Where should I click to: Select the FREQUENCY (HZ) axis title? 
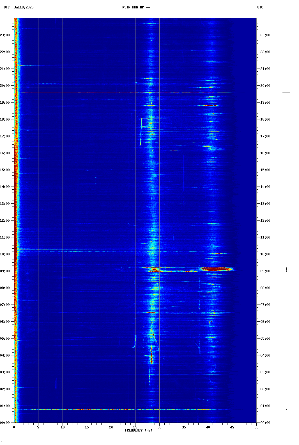click(139, 430)
